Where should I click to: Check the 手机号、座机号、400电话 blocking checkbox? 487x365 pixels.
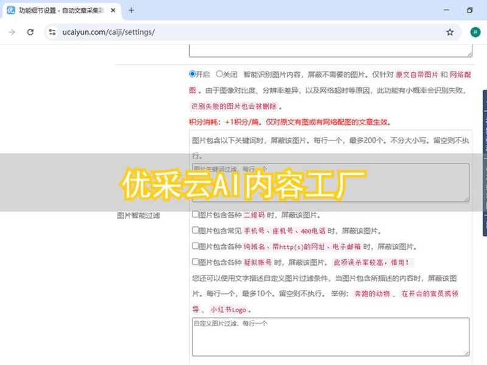[x=195, y=230]
